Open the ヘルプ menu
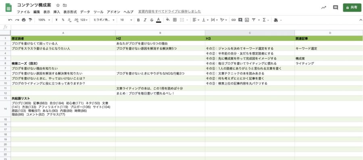This screenshot has height=160, width=363. (129, 12)
